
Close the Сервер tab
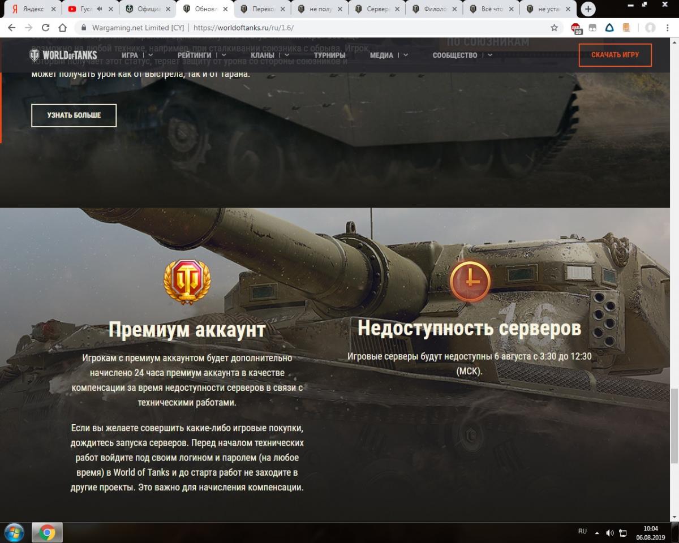tap(397, 9)
